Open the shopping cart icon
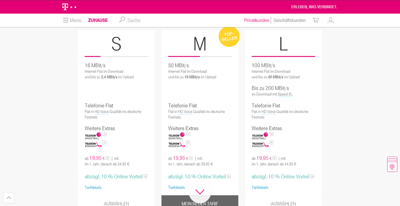The width and height of the screenshot is (400, 206). pyautogui.click(x=316, y=20)
